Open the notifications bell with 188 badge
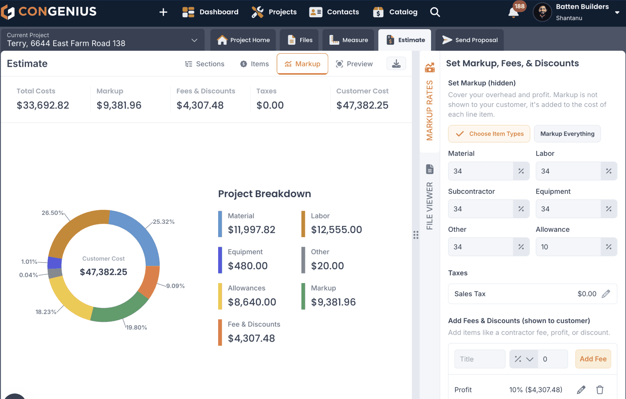Screen dimensions: 626x399 click(x=514, y=12)
